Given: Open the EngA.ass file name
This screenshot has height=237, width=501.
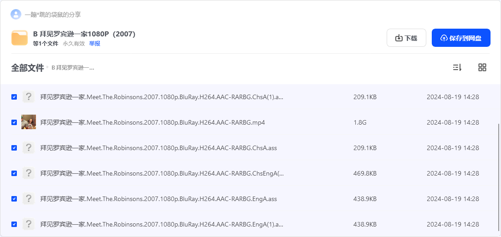Looking at the screenshot, I should (158, 199).
